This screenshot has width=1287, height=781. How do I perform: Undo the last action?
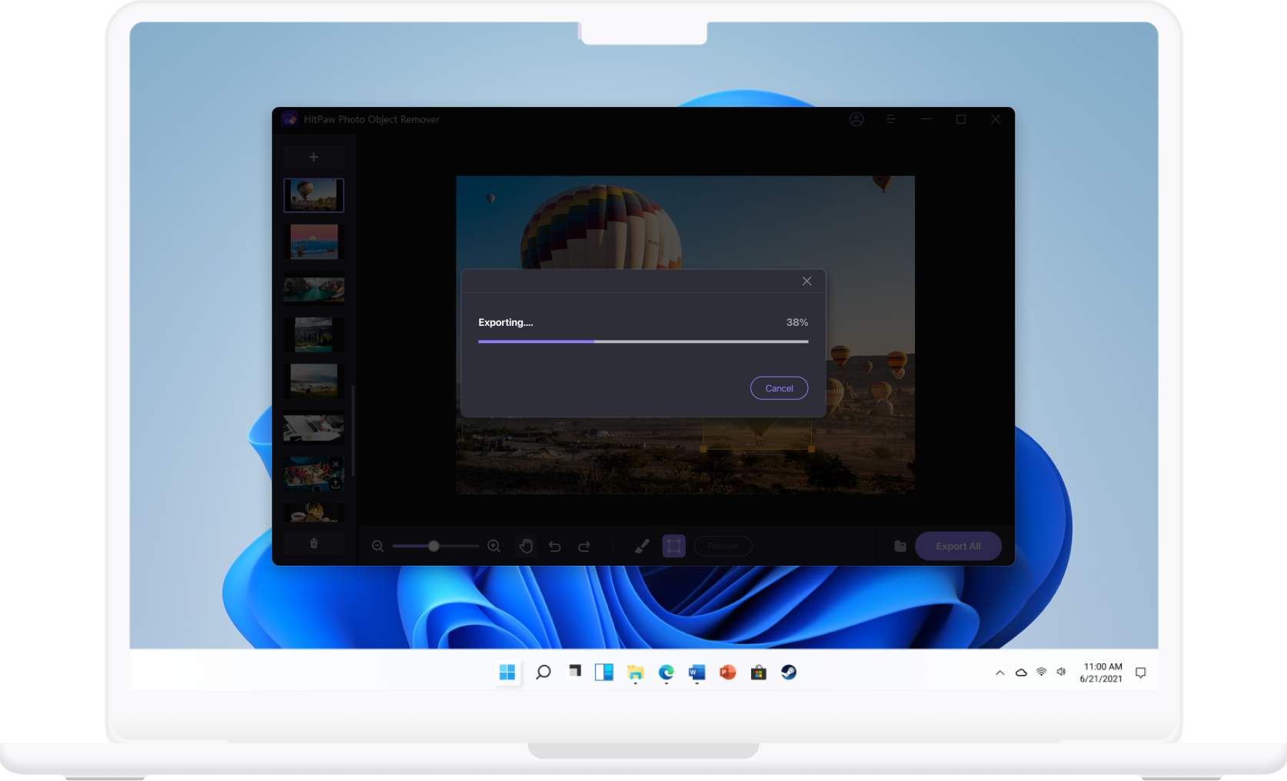pos(555,546)
